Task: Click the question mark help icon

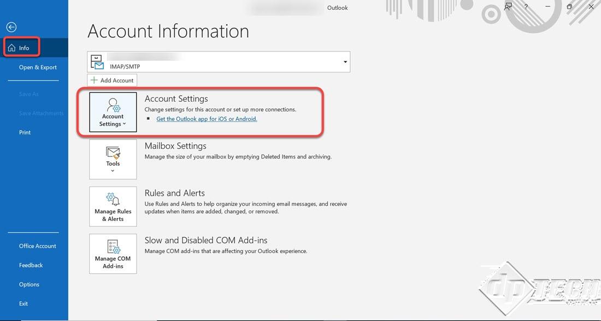Action: (526, 7)
